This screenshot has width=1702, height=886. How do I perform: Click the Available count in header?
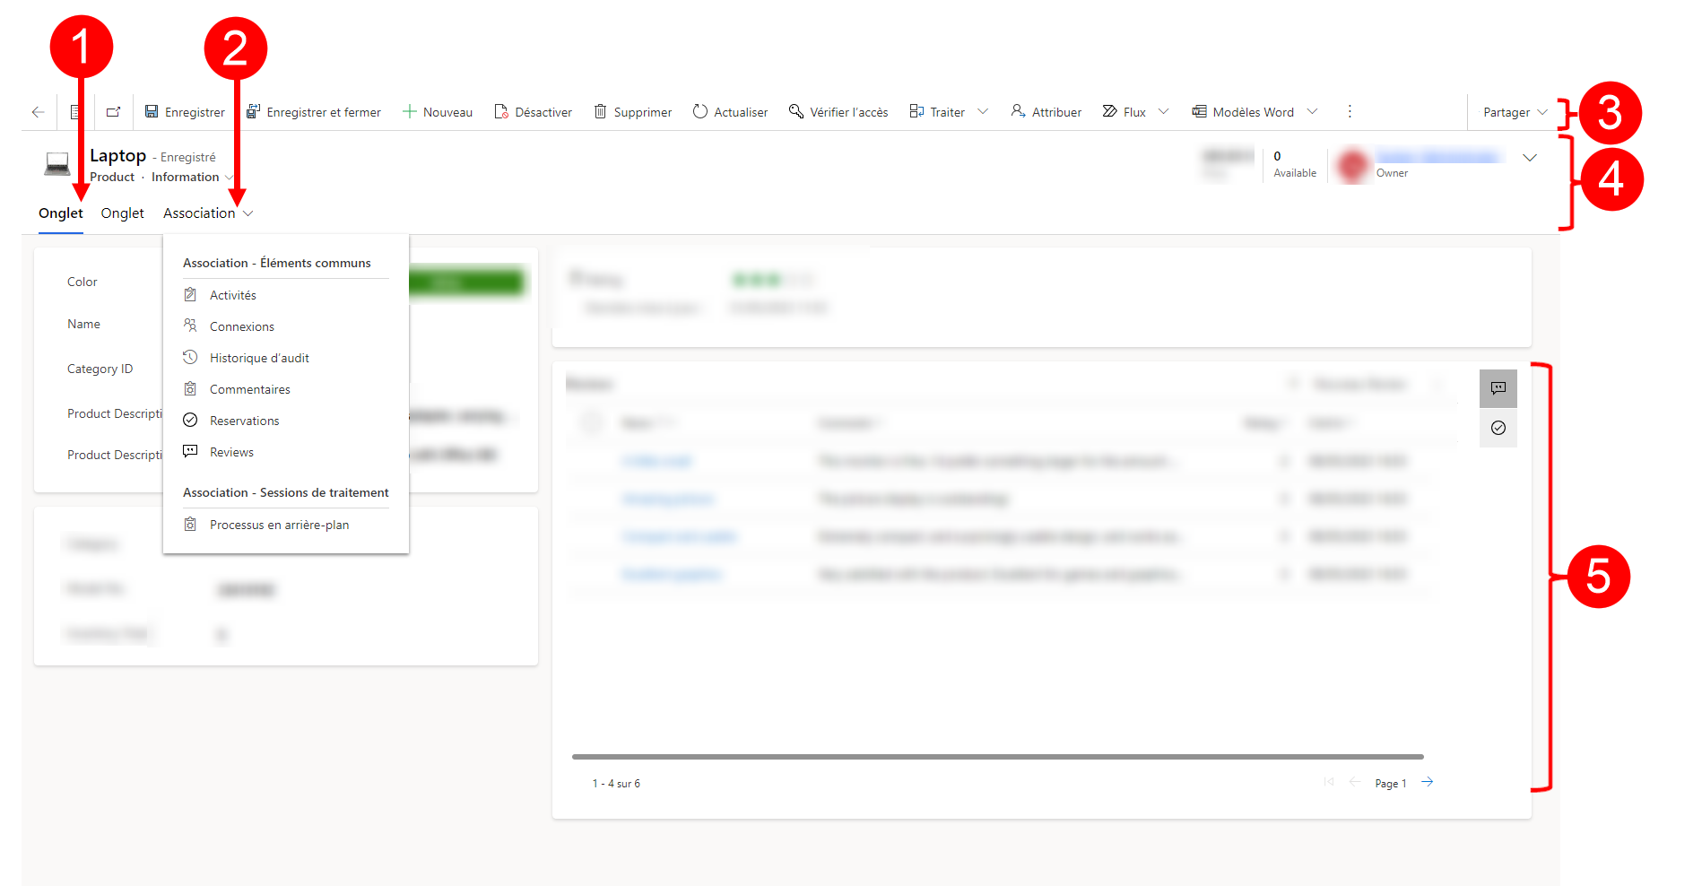1295,164
